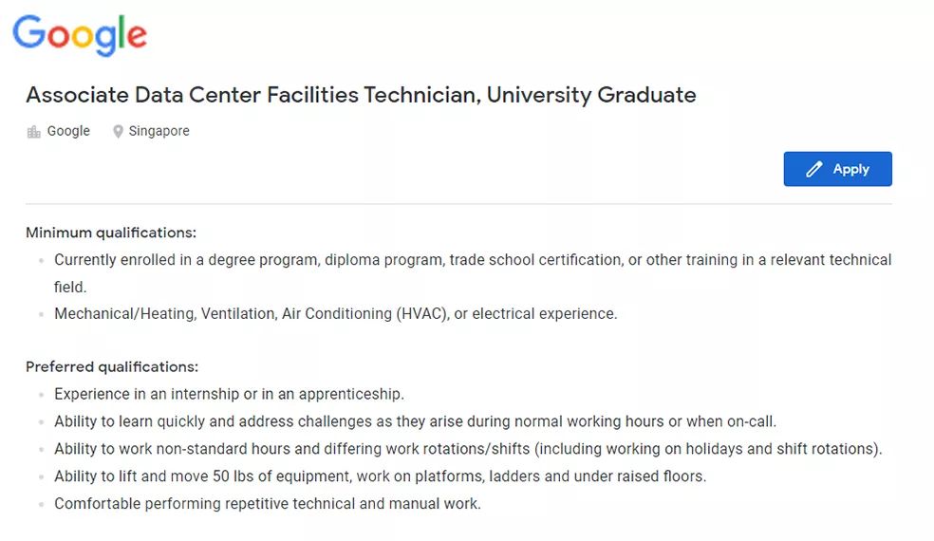
Task: Click the 'Ability to lift and move 50 lbs' line
Action: (380, 476)
